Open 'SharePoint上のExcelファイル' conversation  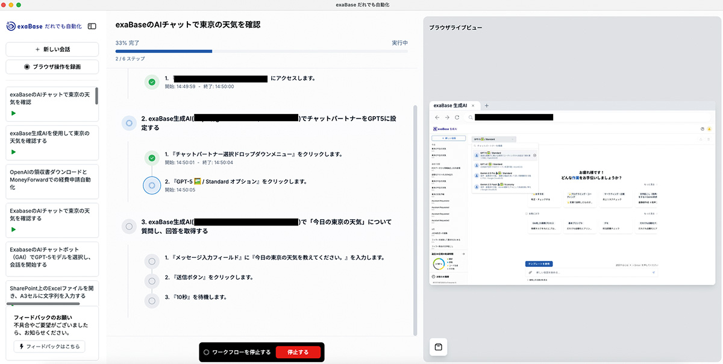[x=52, y=292]
